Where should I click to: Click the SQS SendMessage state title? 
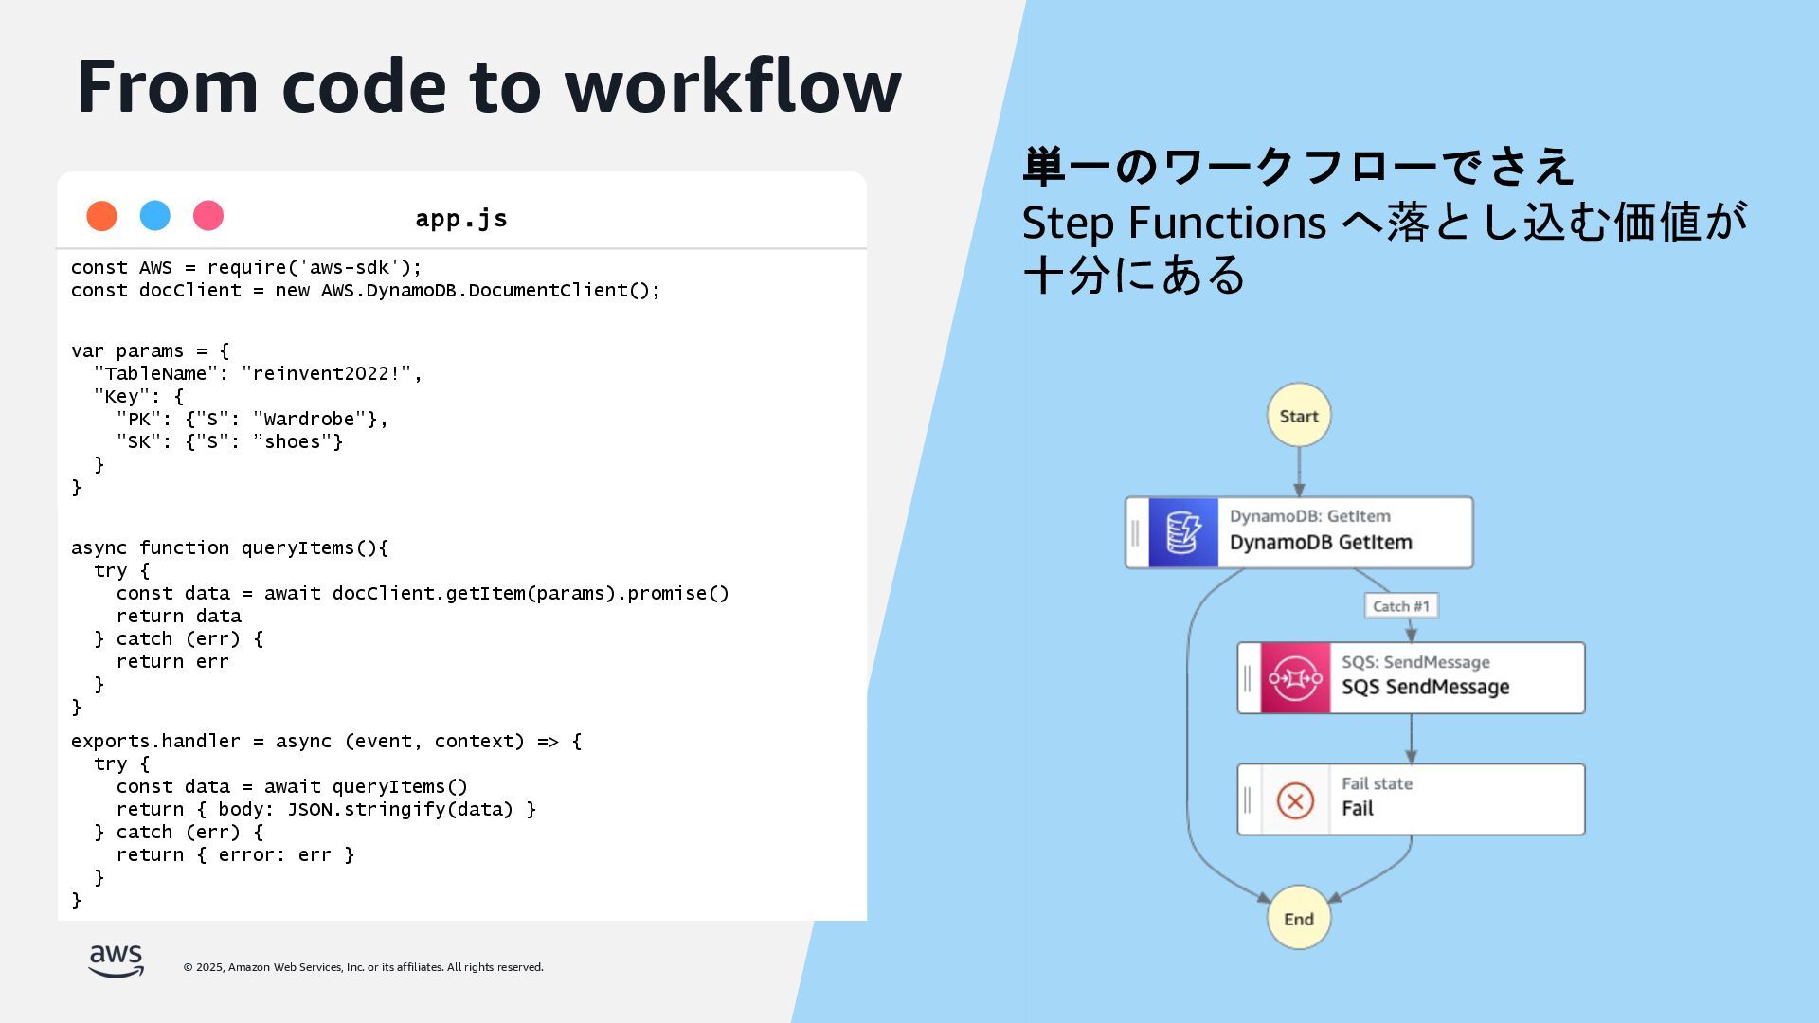(x=1425, y=687)
